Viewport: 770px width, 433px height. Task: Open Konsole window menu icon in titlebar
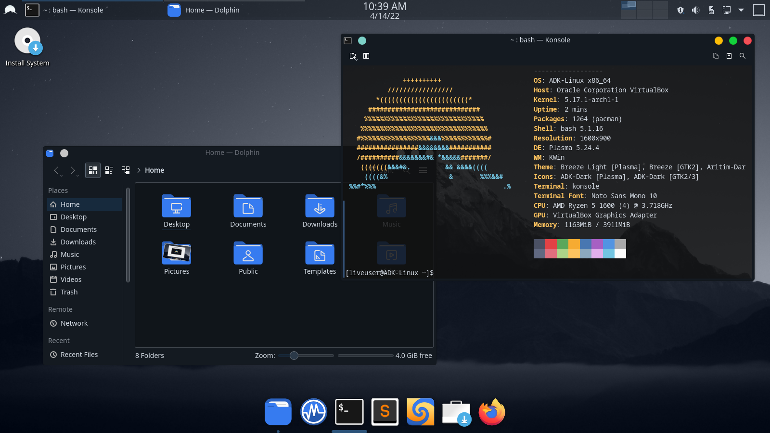tap(348, 40)
